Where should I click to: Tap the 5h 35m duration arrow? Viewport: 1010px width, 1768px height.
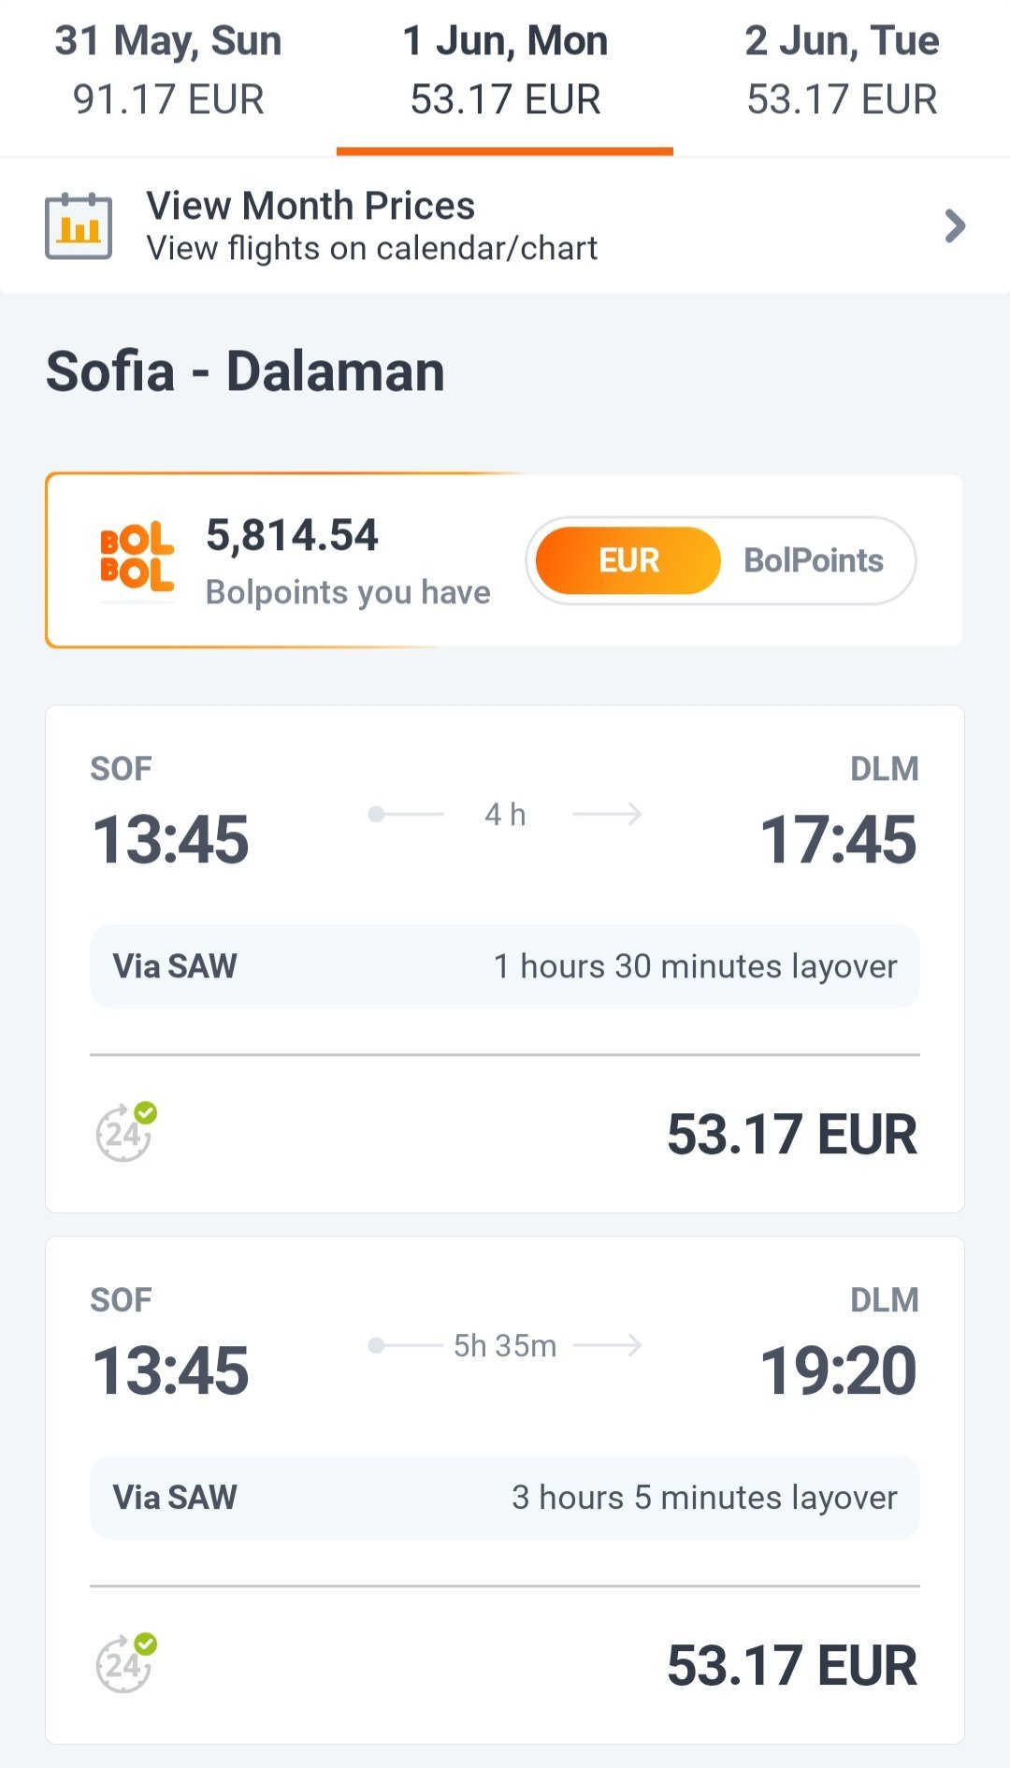point(505,1346)
